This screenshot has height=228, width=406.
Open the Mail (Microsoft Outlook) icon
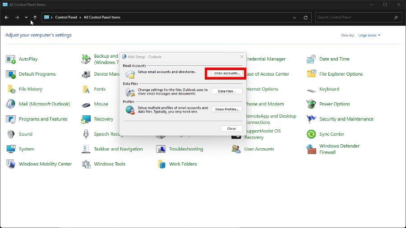pyautogui.click(x=11, y=104)
